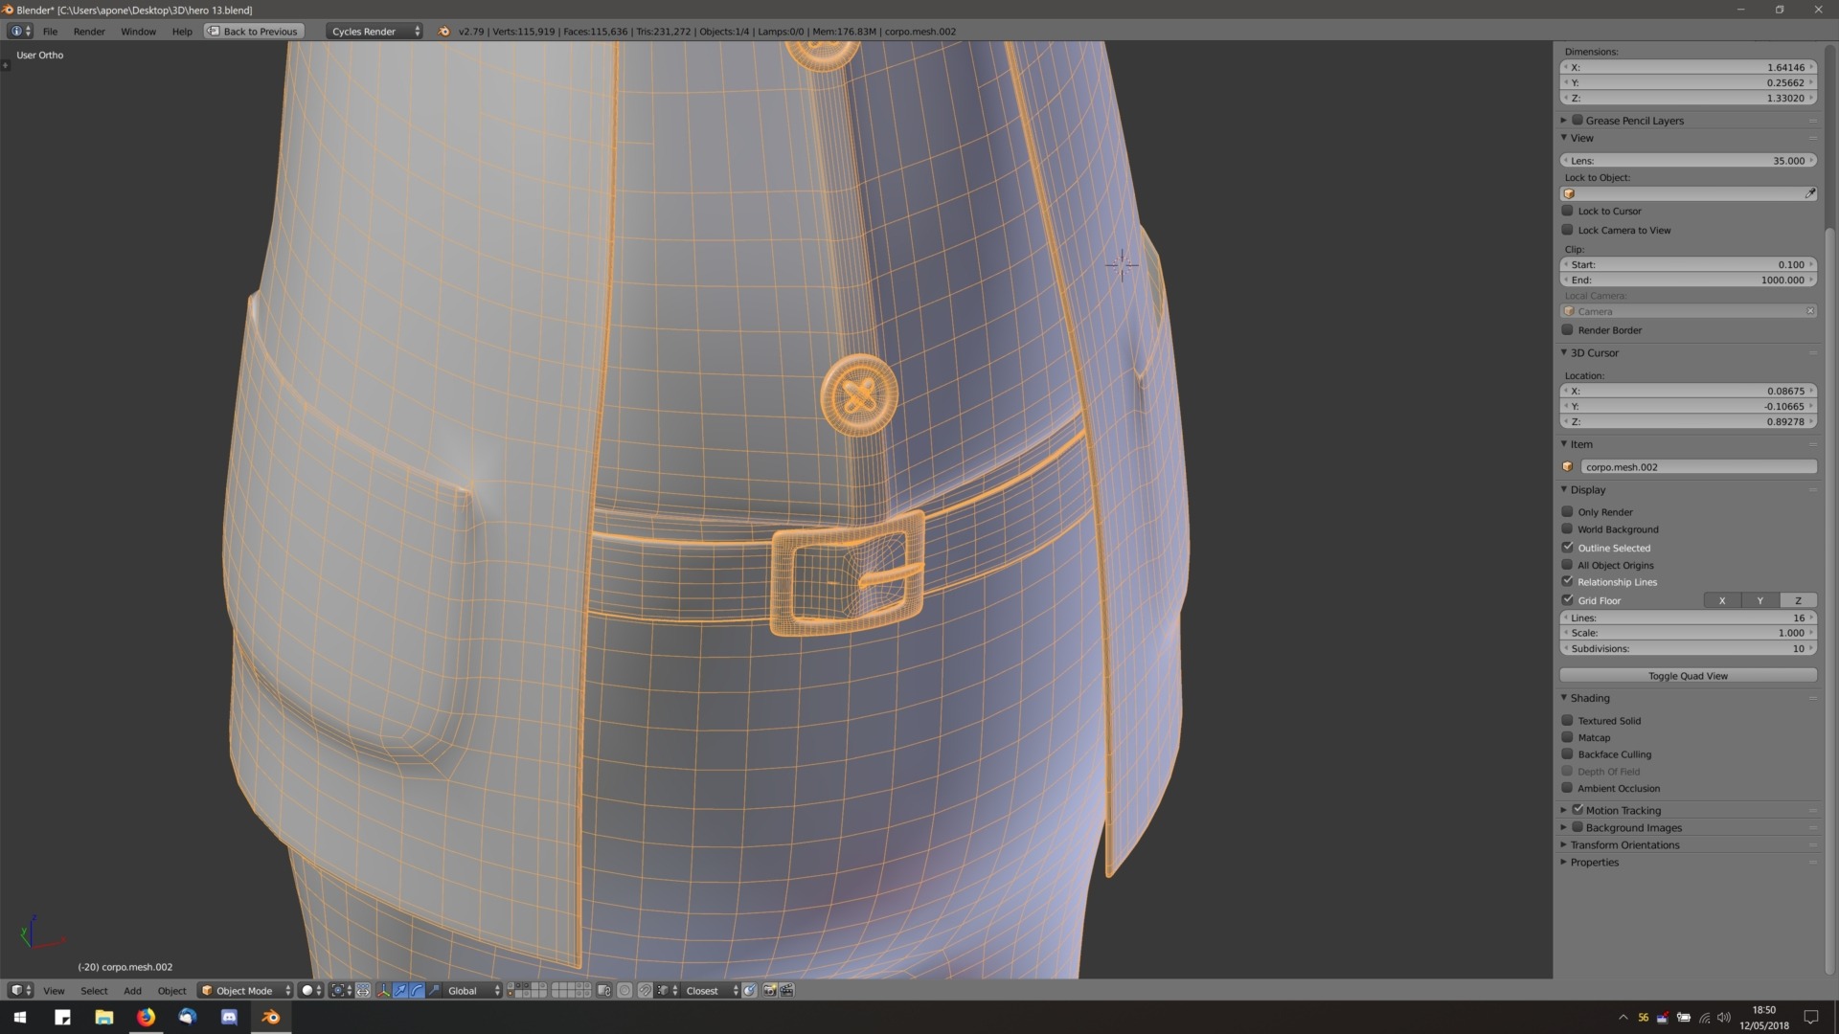Open the 3D view Select menu
The width and height of the screenshot is (1839, 1034).
[x=94, y=991]
